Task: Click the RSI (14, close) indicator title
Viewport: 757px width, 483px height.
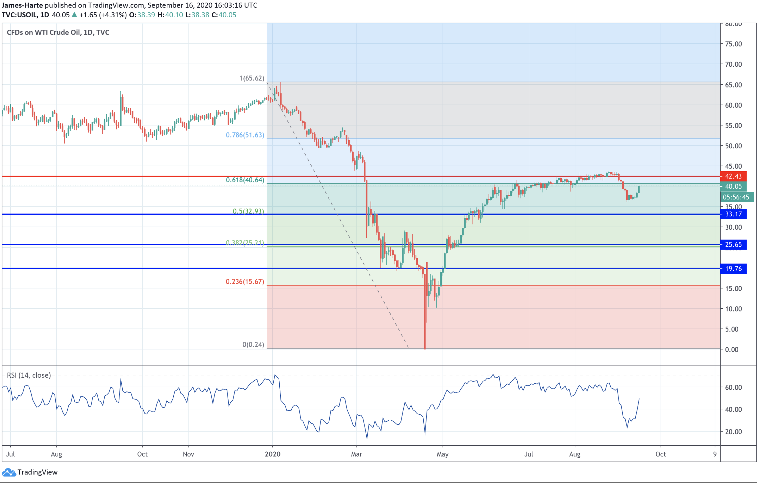Action: point(29,375)
